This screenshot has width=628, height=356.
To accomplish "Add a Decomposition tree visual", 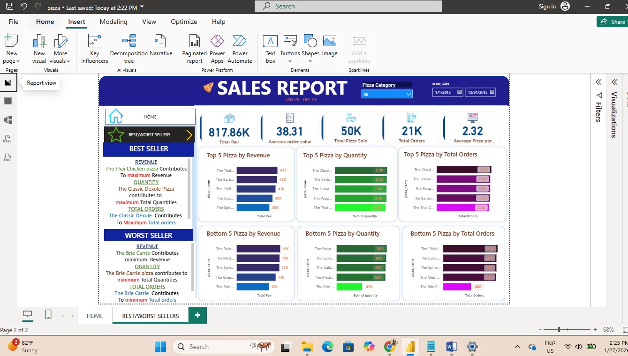I will tap(129, 49).
